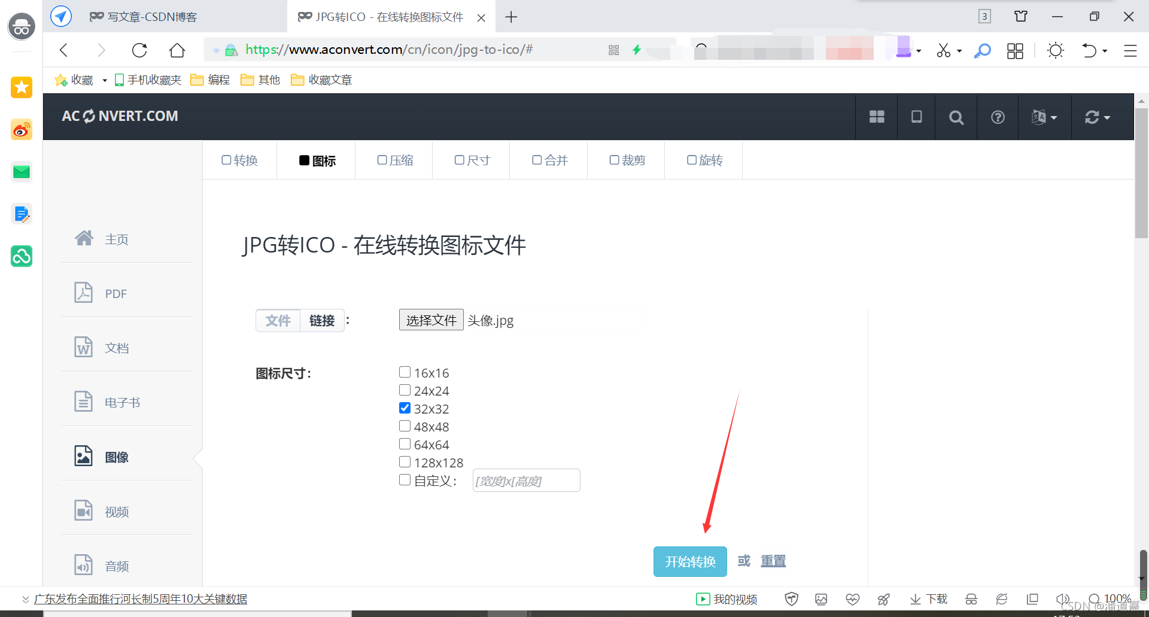Viewport: 1149px width, 617px height.
Task: Click the undo arrow toolbar icon
Action: (1089, 50)
